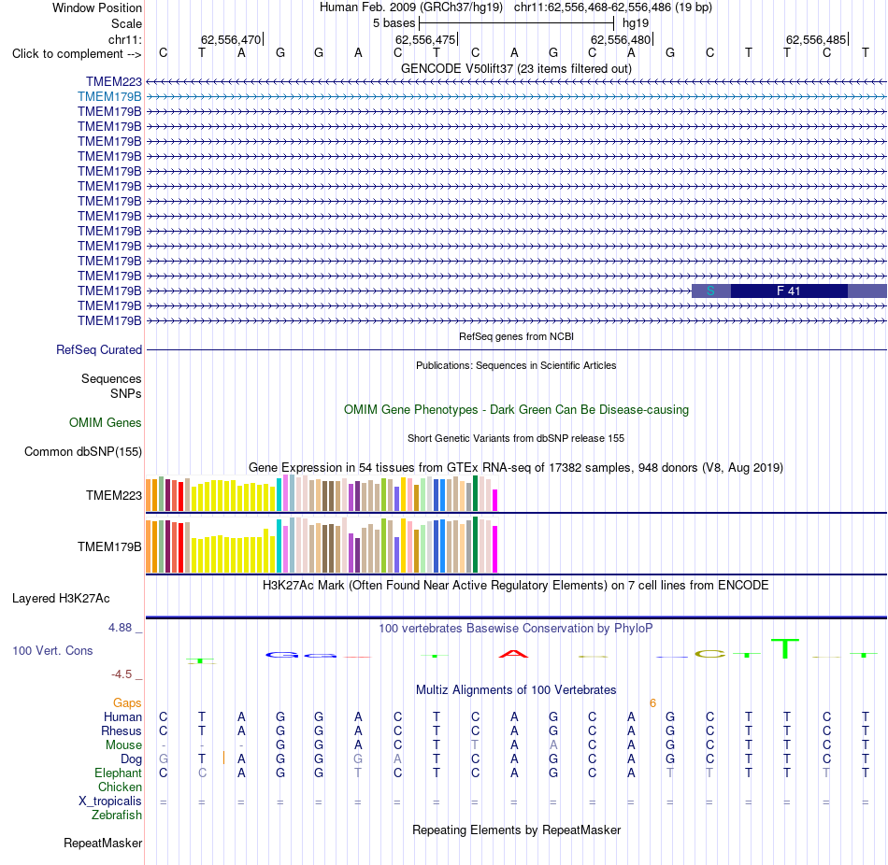The image size is (888, 865).
Task: Click the Mouse alignment row label
Action: coord(123,745)
